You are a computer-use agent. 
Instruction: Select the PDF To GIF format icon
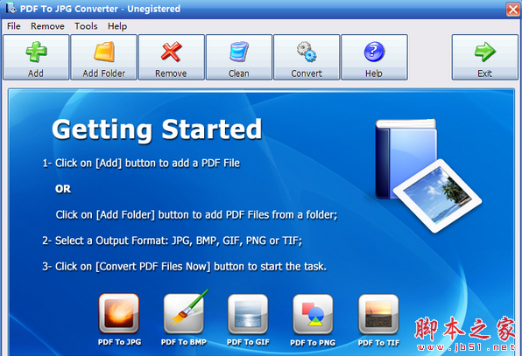pos(248,314)
